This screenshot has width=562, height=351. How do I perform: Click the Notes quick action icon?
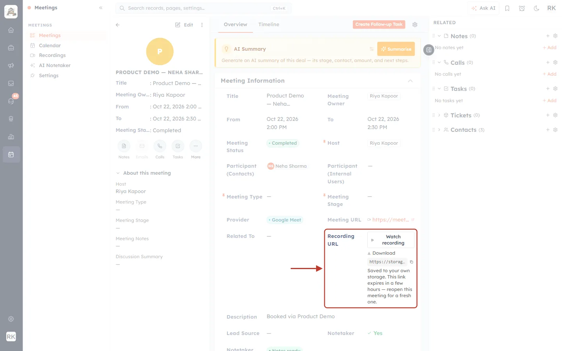(124, 146)
